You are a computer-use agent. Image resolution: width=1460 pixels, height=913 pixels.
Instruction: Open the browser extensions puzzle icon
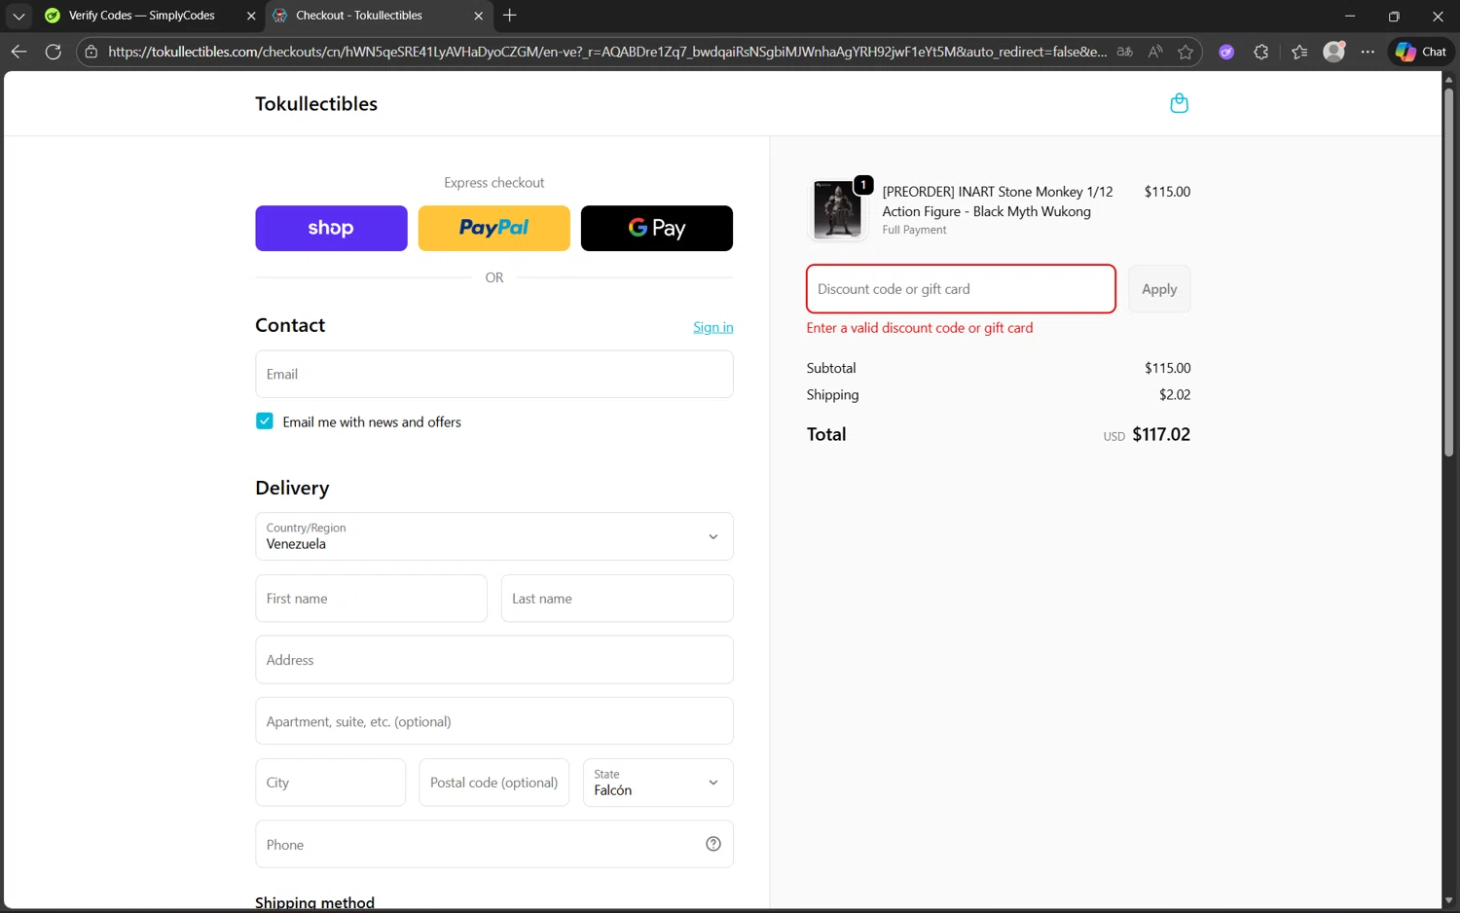point(1261,52)
